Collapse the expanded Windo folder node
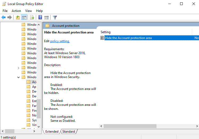Image resolution: width=199 pixels, height=139 pixels. pos(18,77)
